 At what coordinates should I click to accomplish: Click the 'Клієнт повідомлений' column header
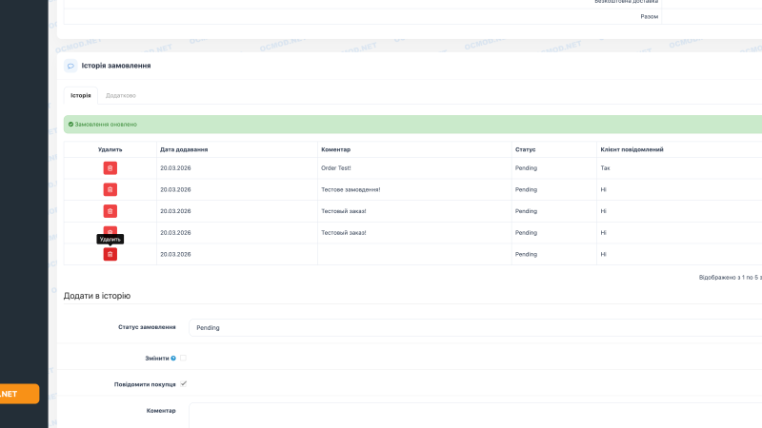[x=632, y=149]
